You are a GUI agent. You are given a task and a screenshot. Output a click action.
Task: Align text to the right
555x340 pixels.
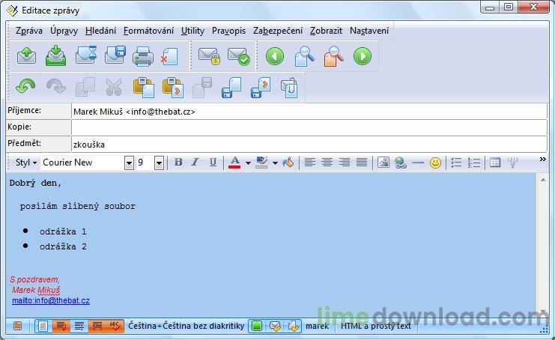(x=344, y=163)
